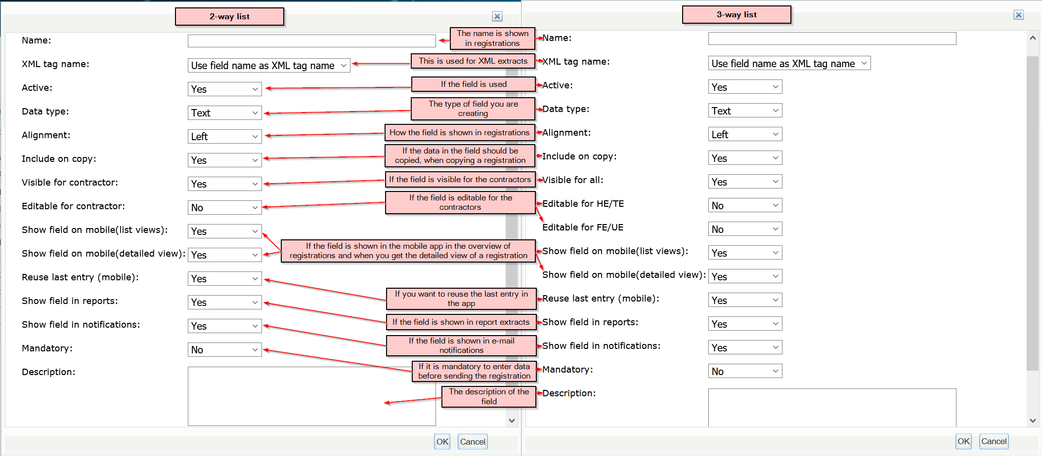The width and height of the screenshot is (1042, 456).
Task: Click scroll-up arrow of 3-way list dialog
Action: [1032, 38]
